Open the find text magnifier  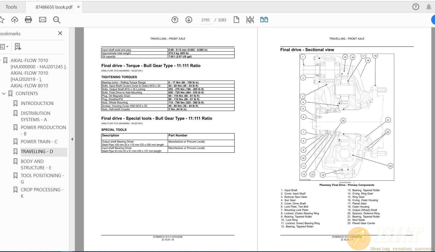pos(57,20)
